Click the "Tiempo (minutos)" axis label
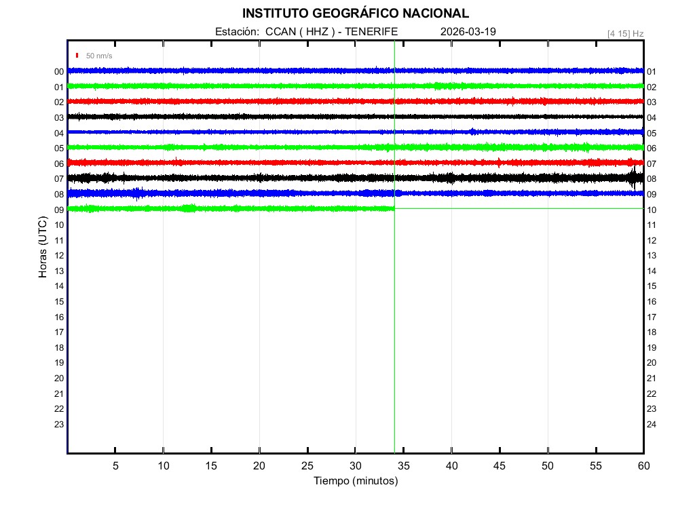Viewport: 695px width, 521px height. coord(355,481)
